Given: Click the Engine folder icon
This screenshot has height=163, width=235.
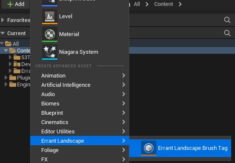Looking at the screenshot, I should click(x=13, y=85).
